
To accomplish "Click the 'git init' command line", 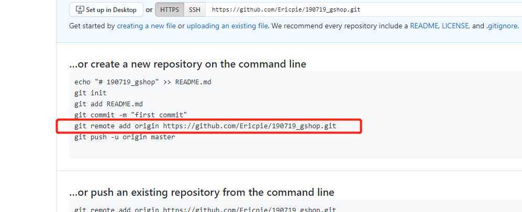I will point(91,93).
